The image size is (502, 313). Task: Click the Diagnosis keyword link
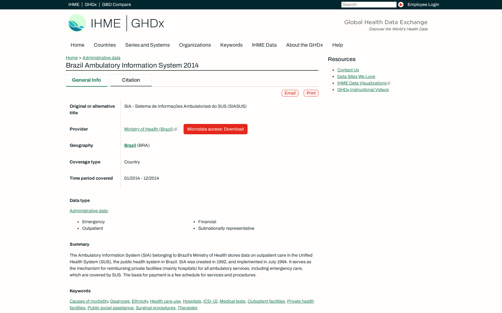click(120, 301)
